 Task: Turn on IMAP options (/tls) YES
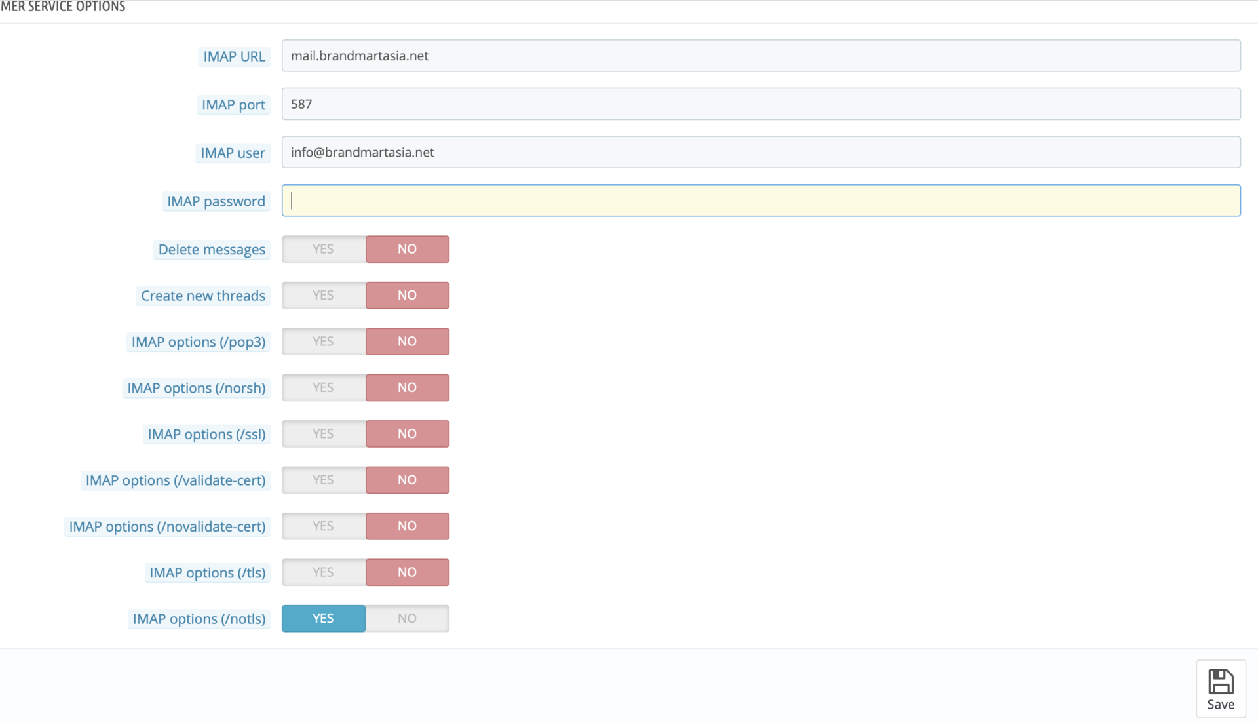coord(323,572)
